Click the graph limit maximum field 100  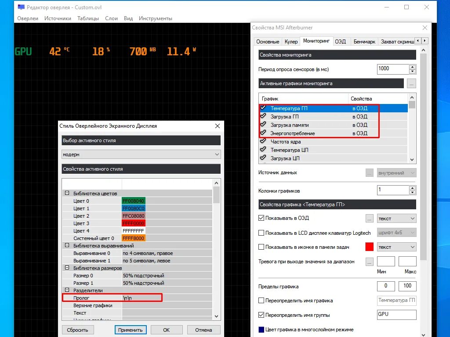click(x=407, y=286)
